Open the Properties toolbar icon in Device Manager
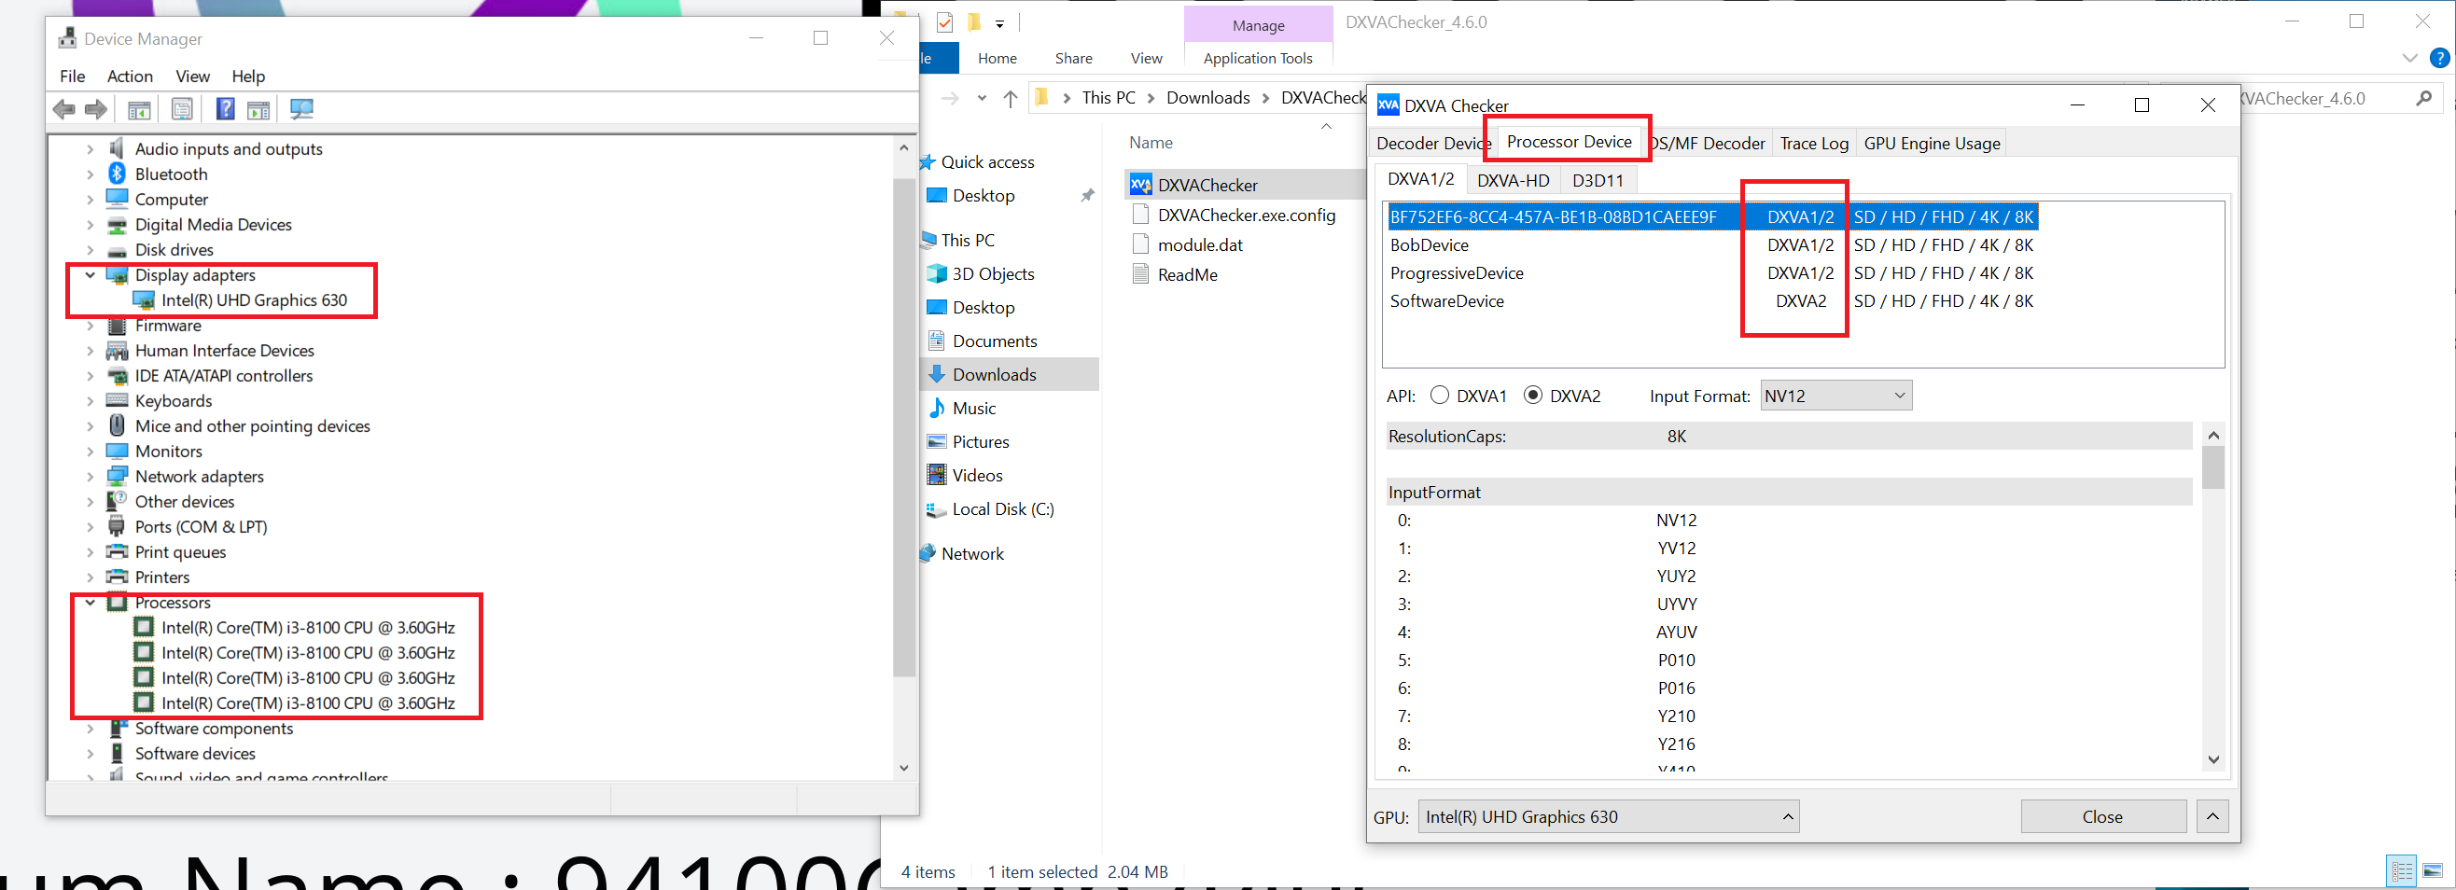2456x890 pixels. pos(182,109)
